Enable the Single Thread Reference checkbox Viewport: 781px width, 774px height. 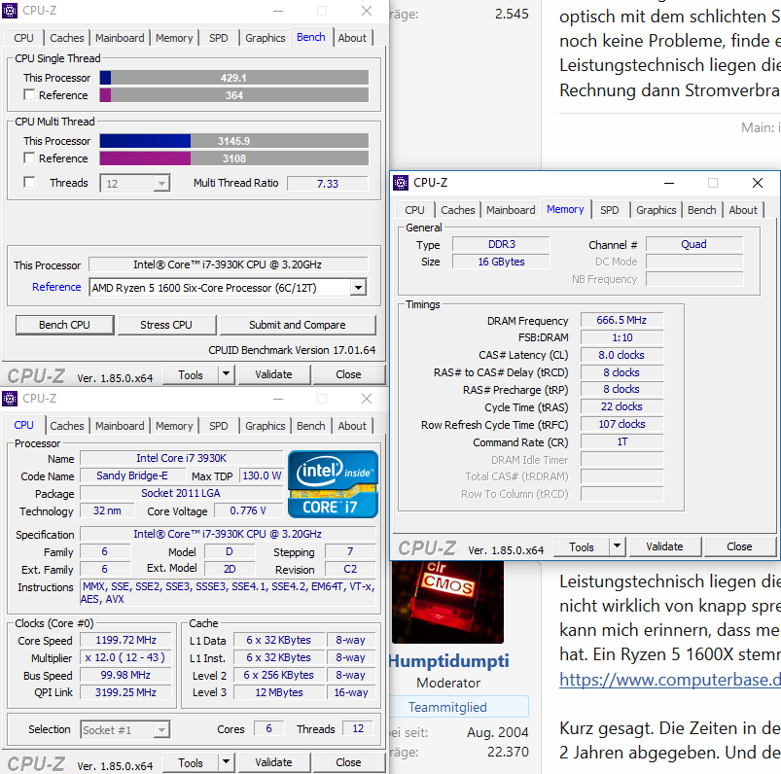[29, 94]
